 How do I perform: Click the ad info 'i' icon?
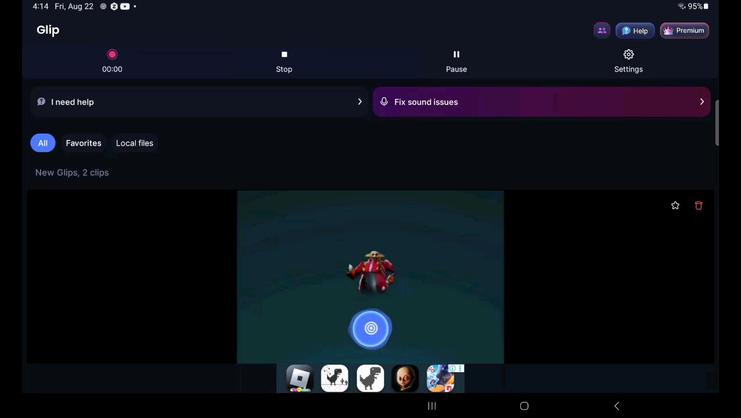[452, 368]
